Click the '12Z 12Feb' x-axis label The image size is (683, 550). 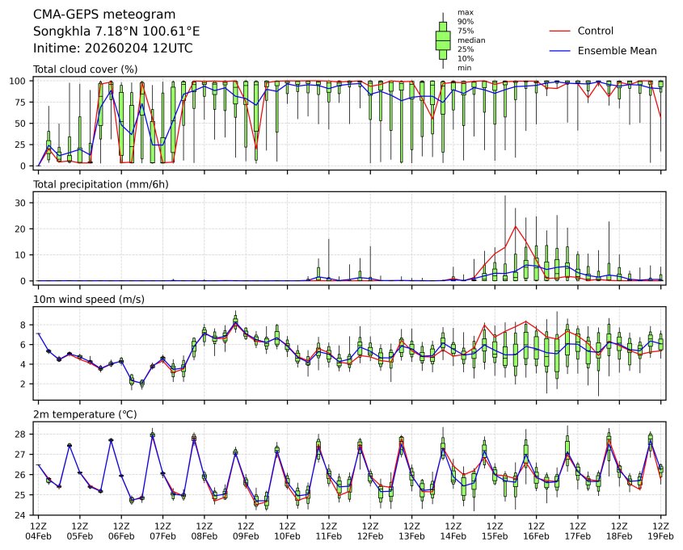[370, 531]
